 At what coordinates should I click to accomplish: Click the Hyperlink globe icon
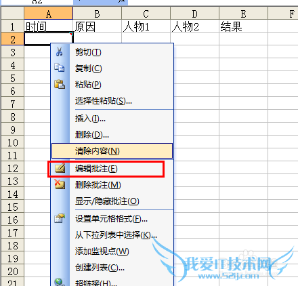tap(59, 283)
